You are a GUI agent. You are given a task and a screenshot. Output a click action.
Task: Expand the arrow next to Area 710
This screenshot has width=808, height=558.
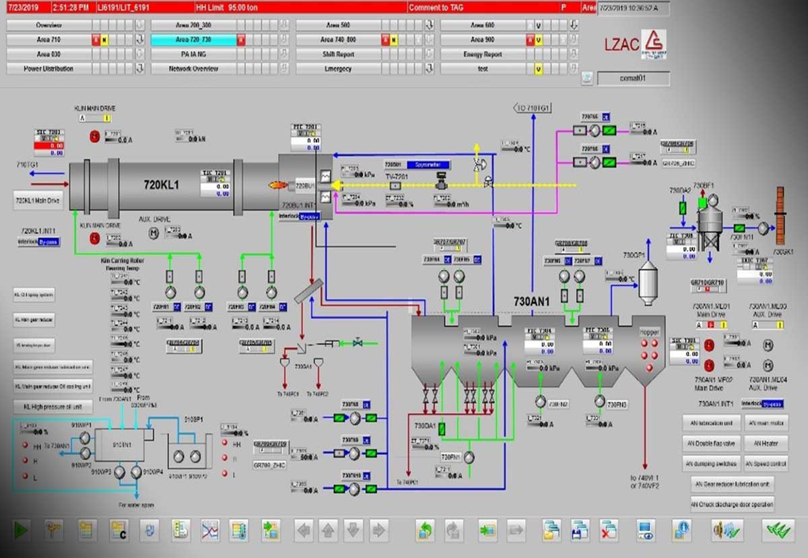pos(140,40)
